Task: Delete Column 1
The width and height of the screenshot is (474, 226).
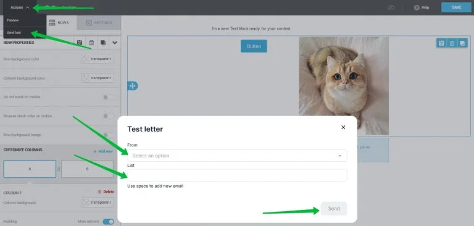Action: coord(106,192)
